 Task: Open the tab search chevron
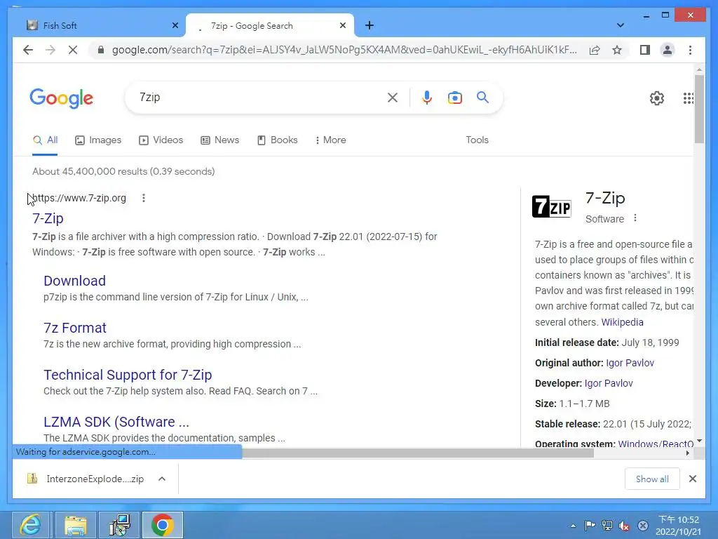click(621, 26)
